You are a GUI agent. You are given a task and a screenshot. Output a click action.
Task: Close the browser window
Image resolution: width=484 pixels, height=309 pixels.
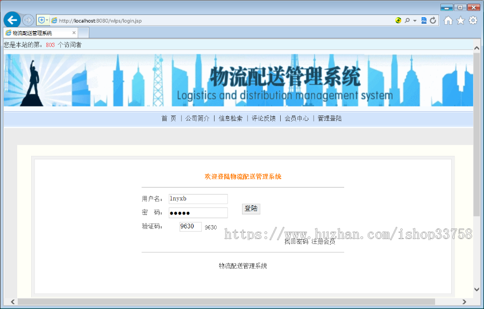coord(473,8)
